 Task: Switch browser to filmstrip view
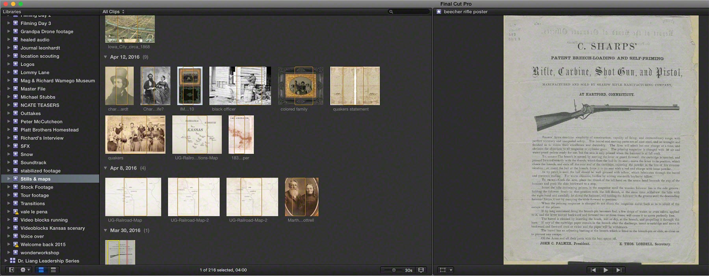coord(41,270)
